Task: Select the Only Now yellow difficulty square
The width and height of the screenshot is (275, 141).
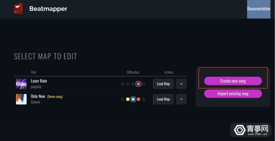Action: tap(128, 99)
